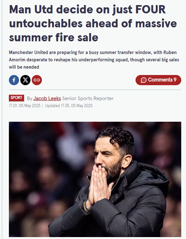Click the speech bubble comments icon
The width and height of the screenshot is (186, 239).
pyautogui.click(x=143, y=80)
